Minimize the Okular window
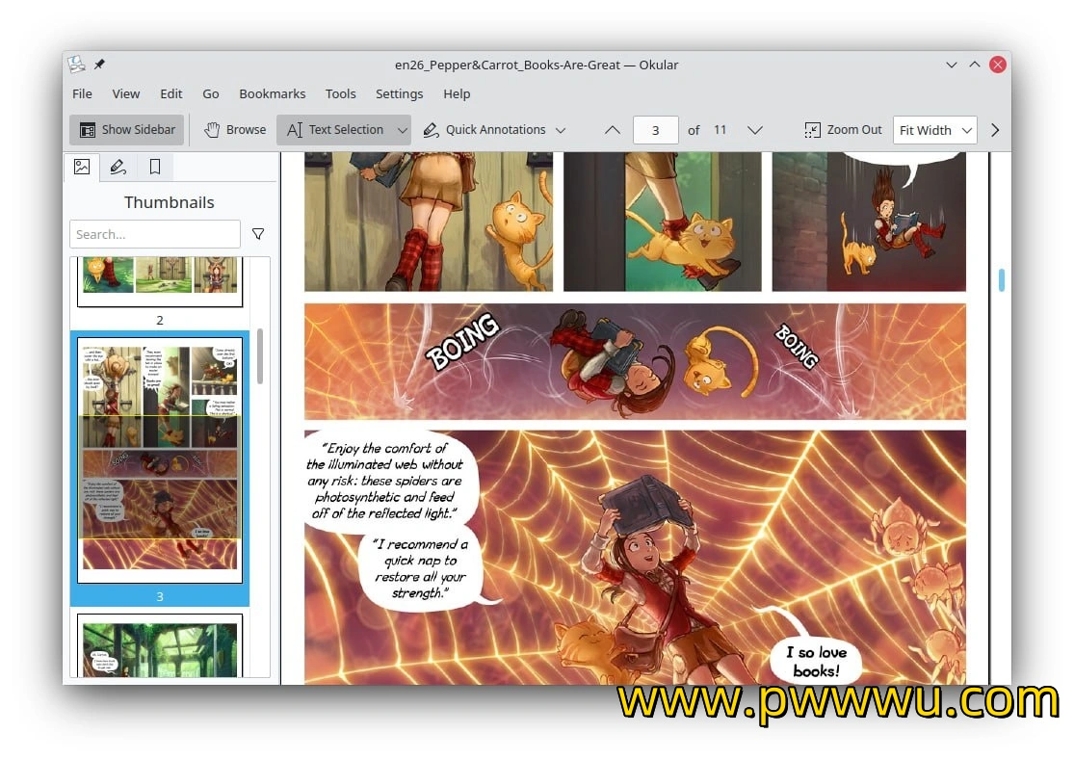1074x759 pixels. (x=952, y=65)
